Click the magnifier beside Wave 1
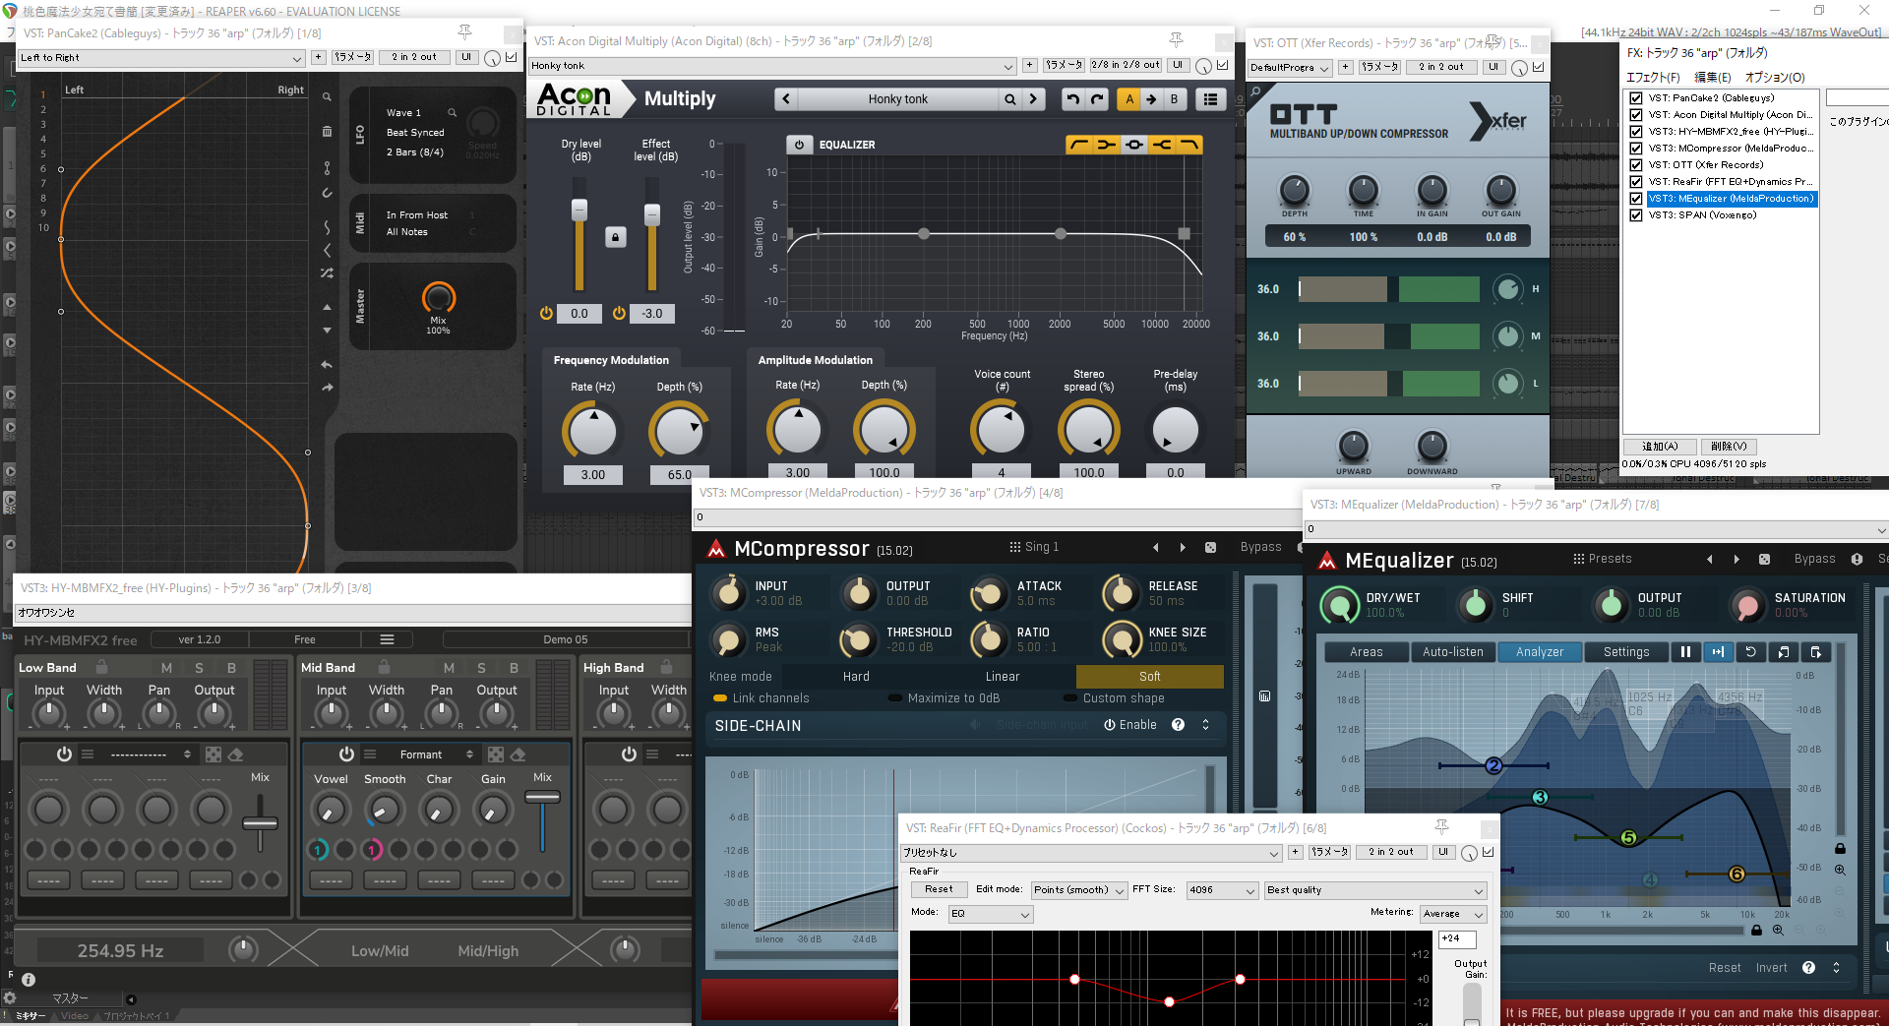The width and height of the screenshot is (1889, 1026). [x=453, y=113]
